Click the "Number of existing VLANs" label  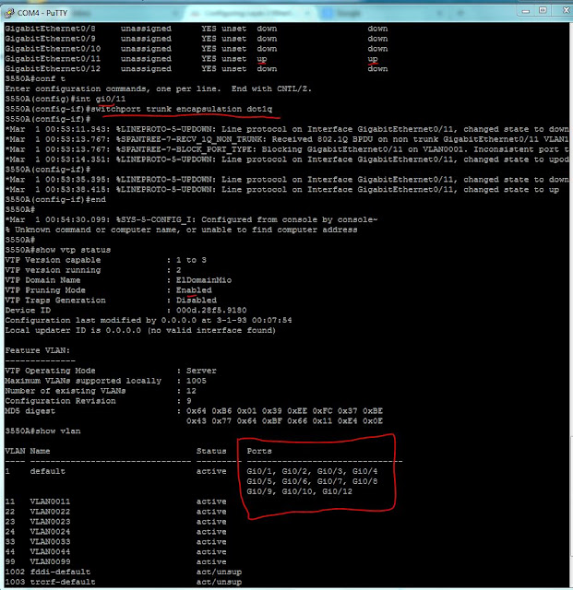point(66,391)
